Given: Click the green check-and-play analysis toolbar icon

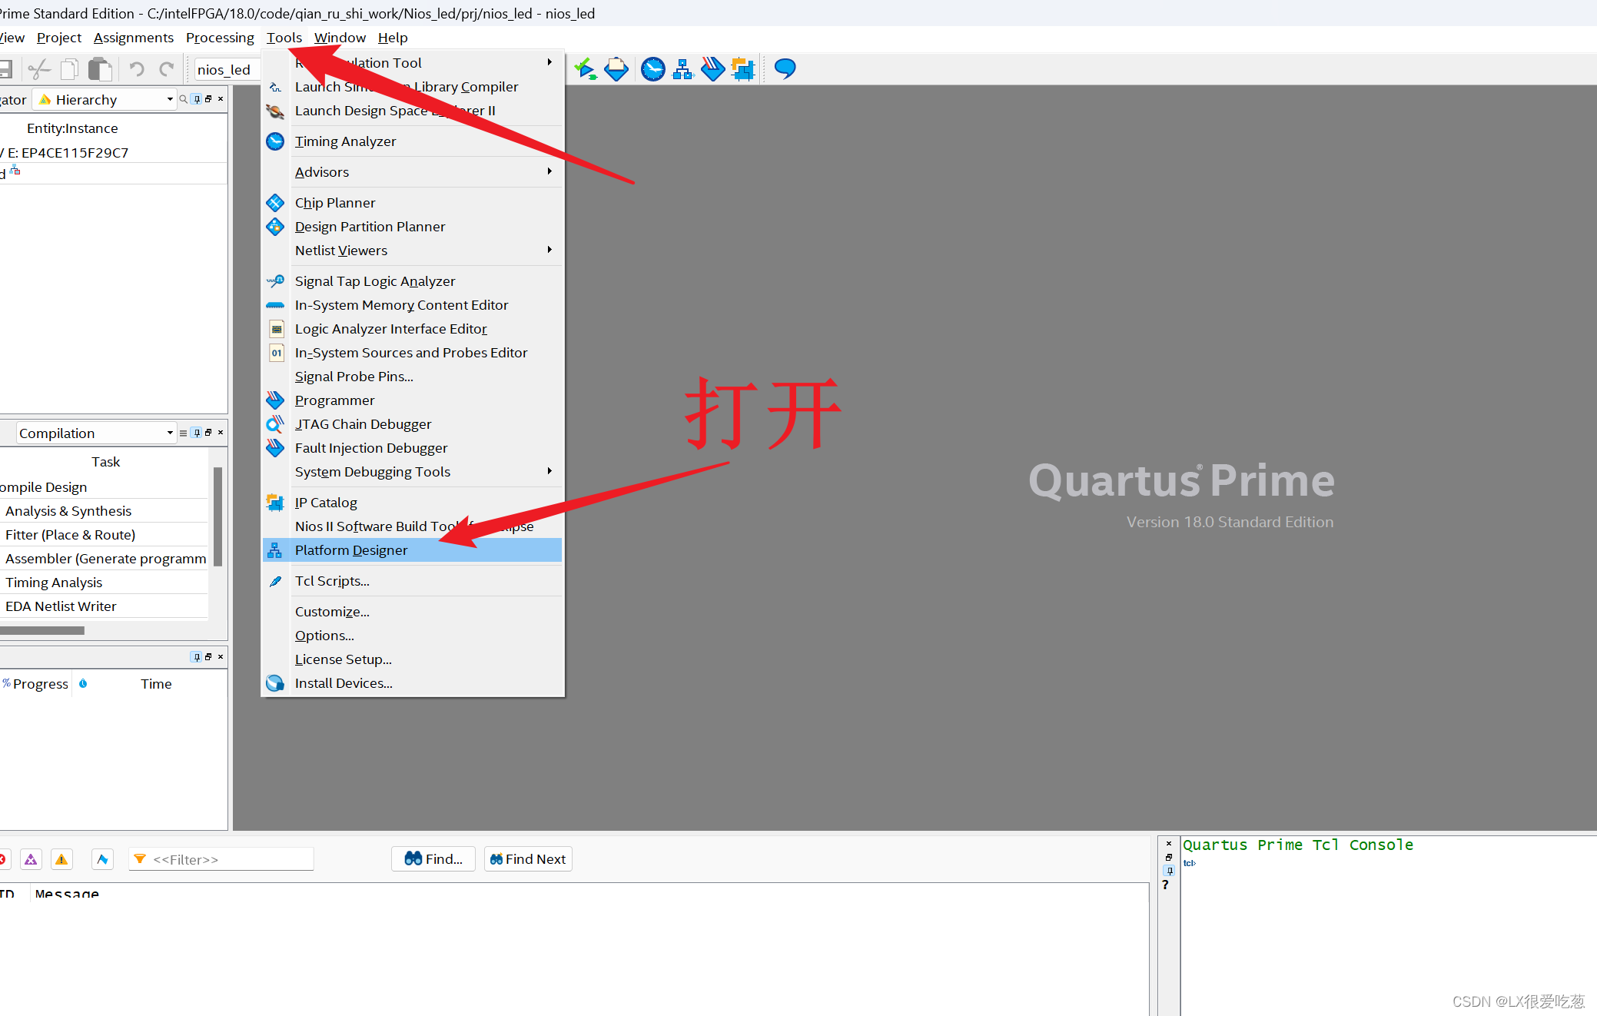Looking at the screenshot, I should tap(585, 69).
